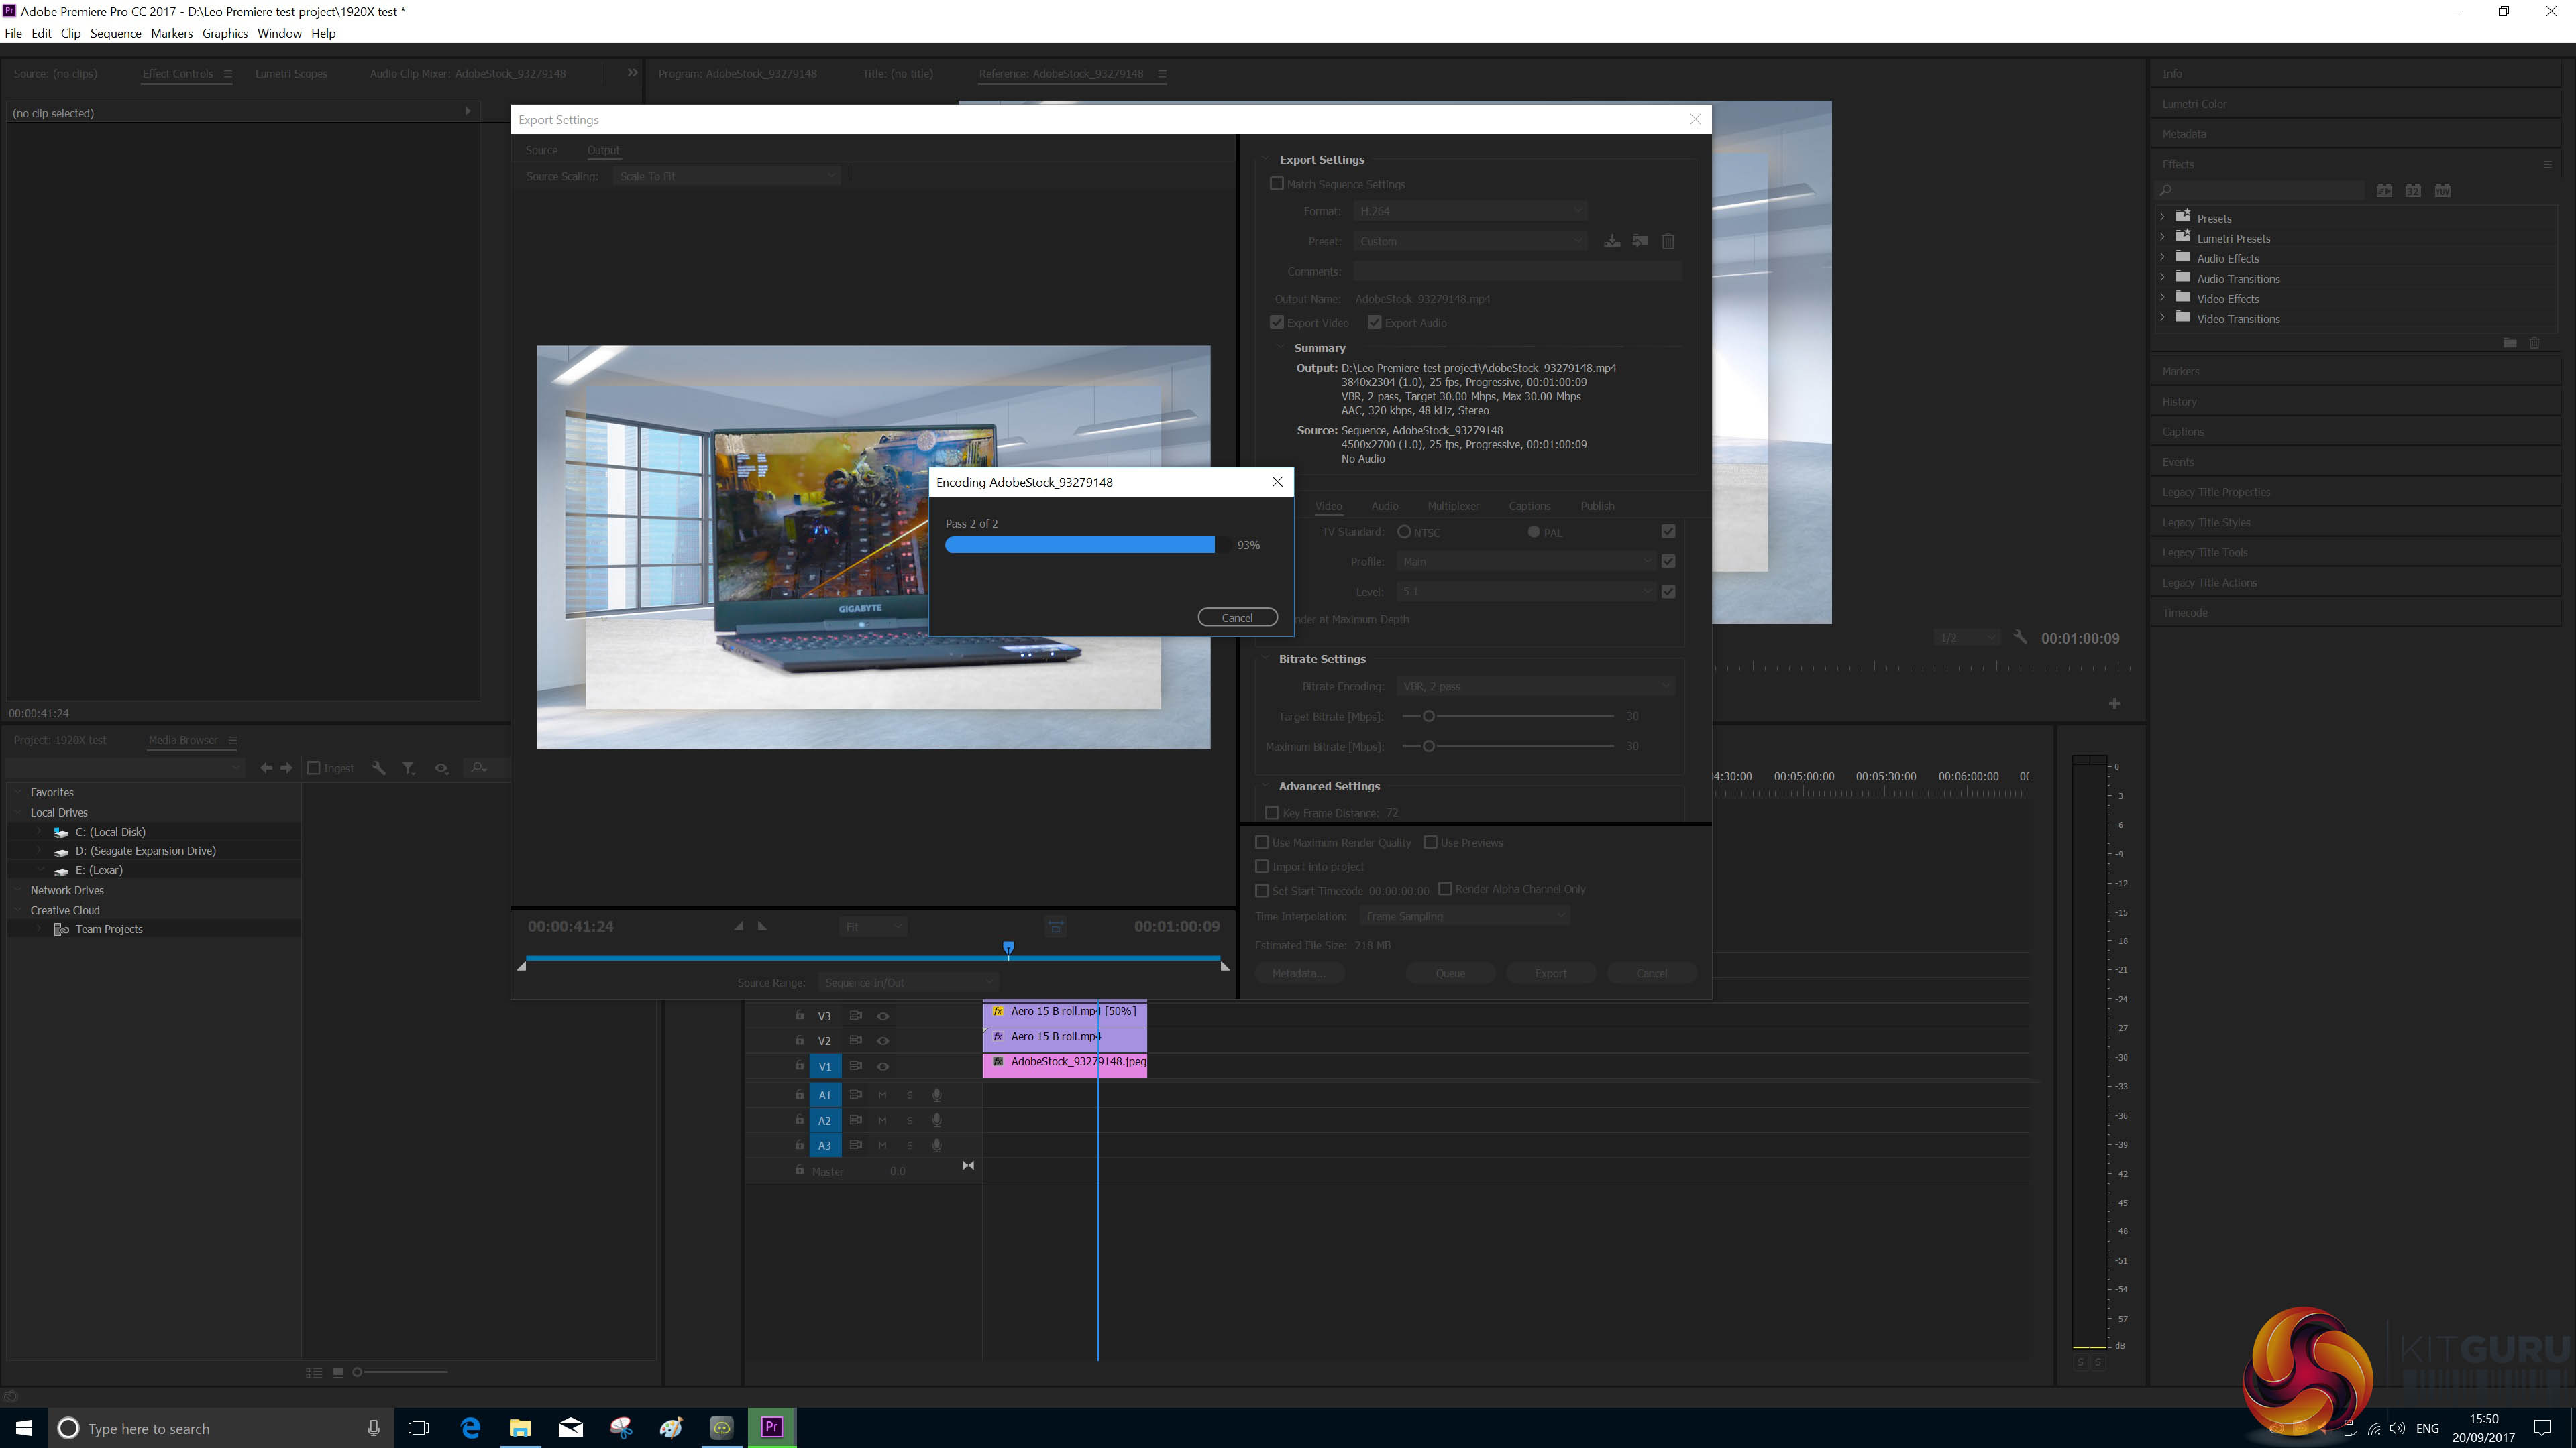The width and height of the screenshot is (2576, 1448).
Task: Switch to the Audio tab in export settings
Action: tap(1384, 505)
